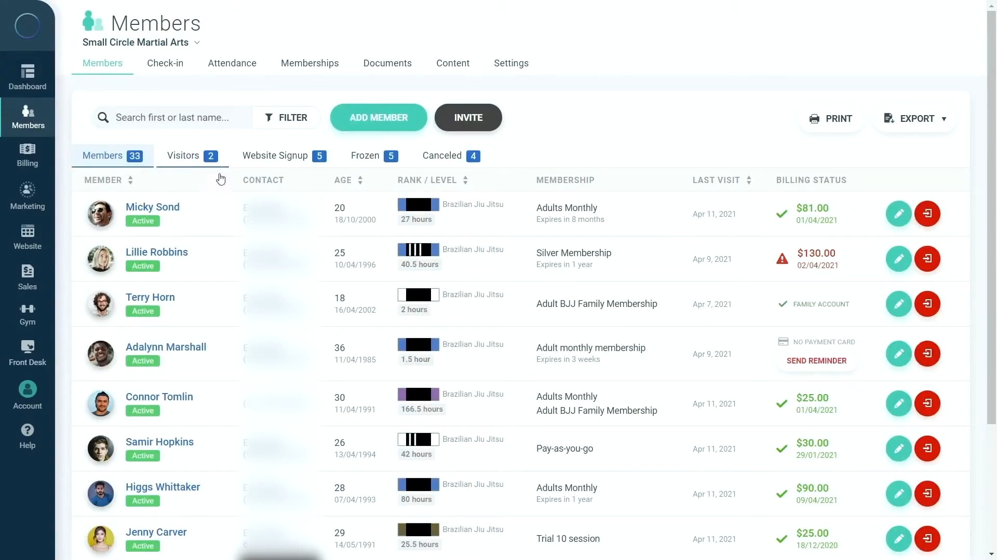Click the Members sidebar icon
997x560 pixels.
pyautogui.click(x=28, y=117)
